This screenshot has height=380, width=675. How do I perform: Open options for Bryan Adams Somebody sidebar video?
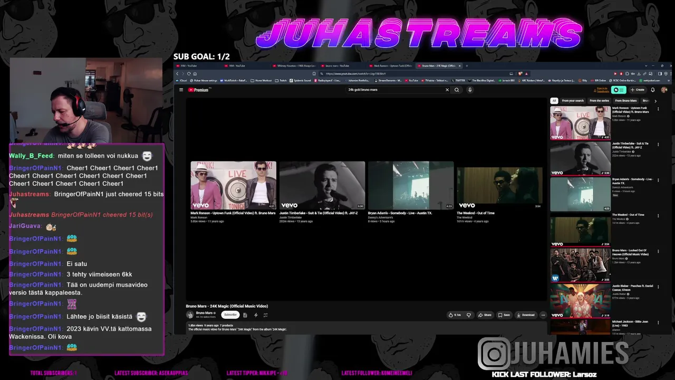point(658,180)
